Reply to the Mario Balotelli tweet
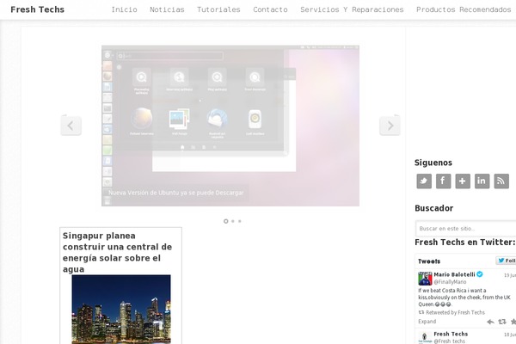Viewport: 516px width, 344px height. (x=490, y=322)
